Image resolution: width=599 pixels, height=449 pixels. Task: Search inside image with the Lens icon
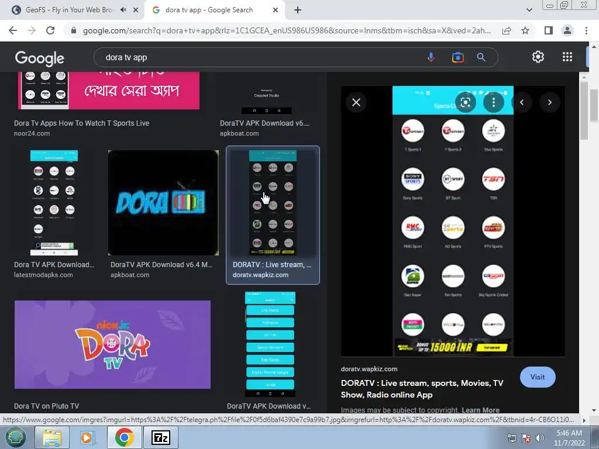point(465,102)
